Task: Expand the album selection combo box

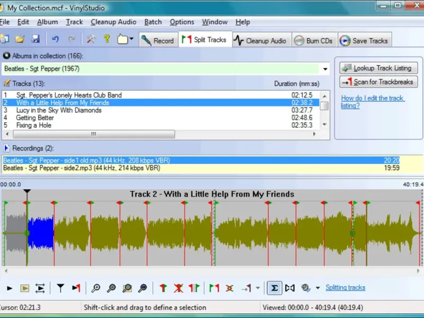Action: (325, 69)
